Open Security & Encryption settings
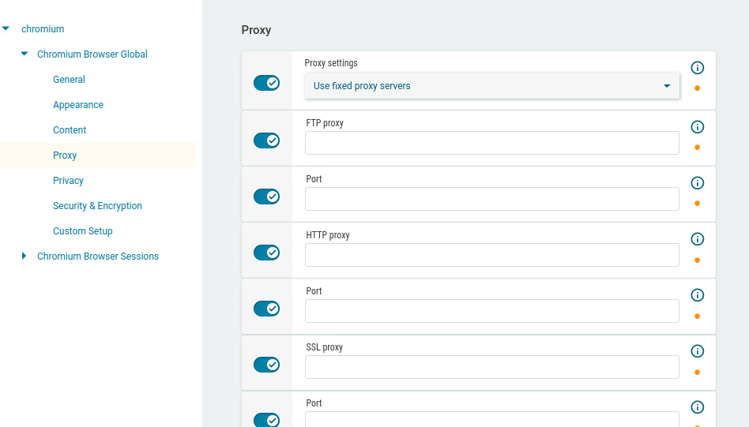This screenshot has height=427, width=749. (97, 206)
